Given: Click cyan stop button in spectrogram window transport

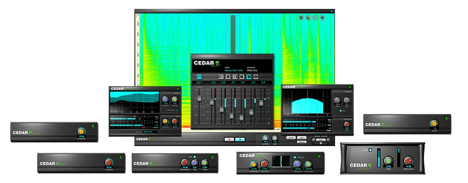Looking at the screenshot, I should click(x=240, y=139).
